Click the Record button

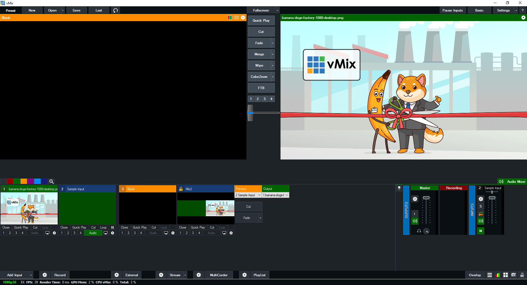[x=60, y=275]
